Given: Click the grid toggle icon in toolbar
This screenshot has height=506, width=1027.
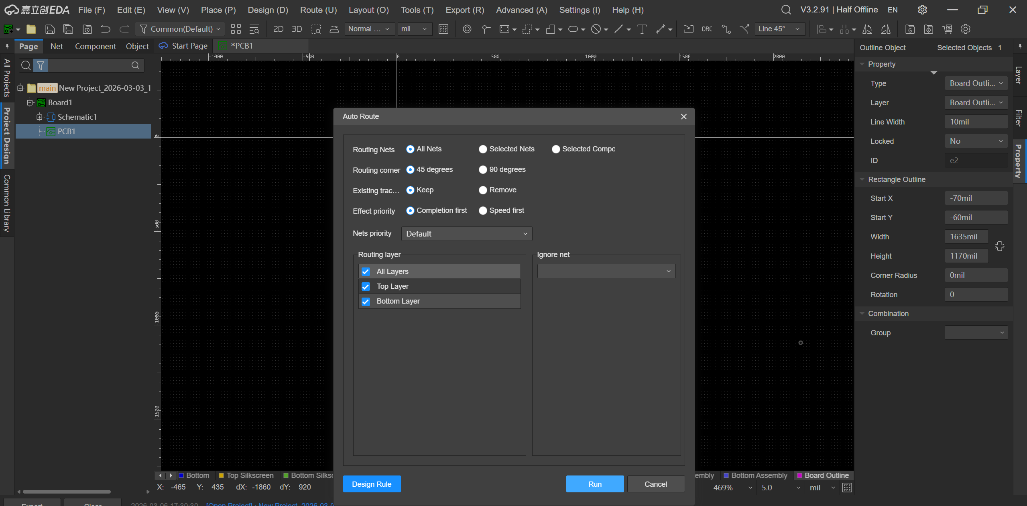Looking at the screenshot, I should tap(443, 29).
